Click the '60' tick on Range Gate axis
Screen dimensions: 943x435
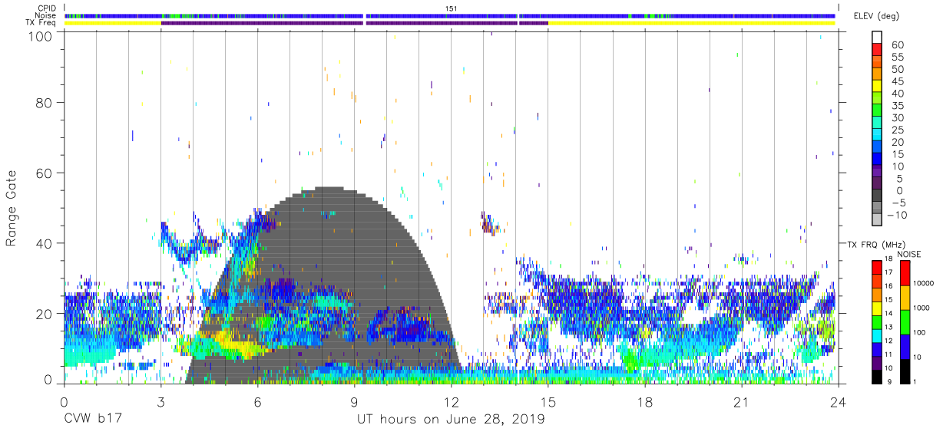(45, 173)
